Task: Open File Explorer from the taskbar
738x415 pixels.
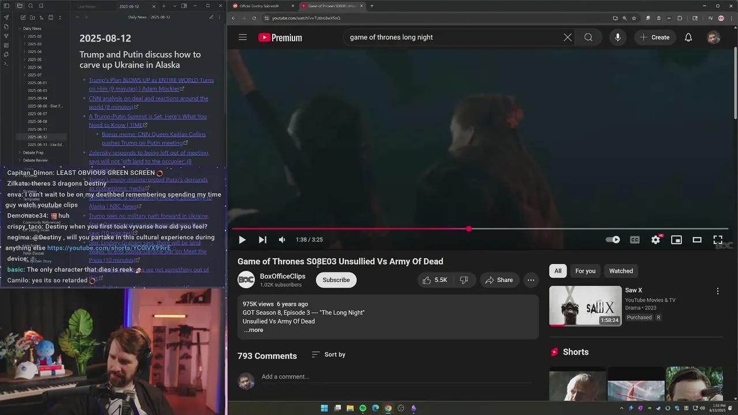Action: tap(350, 408)
